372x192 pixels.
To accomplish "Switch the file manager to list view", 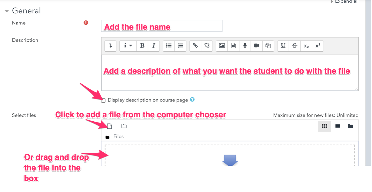I will (x=337, y=126).
